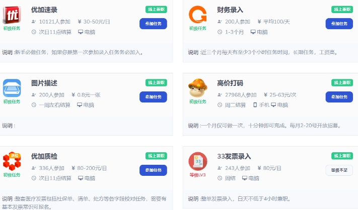Viewport: 358px width, 210px height.
Task: Click the computer icon in 财务录入 card
Action: click(253, 32)
